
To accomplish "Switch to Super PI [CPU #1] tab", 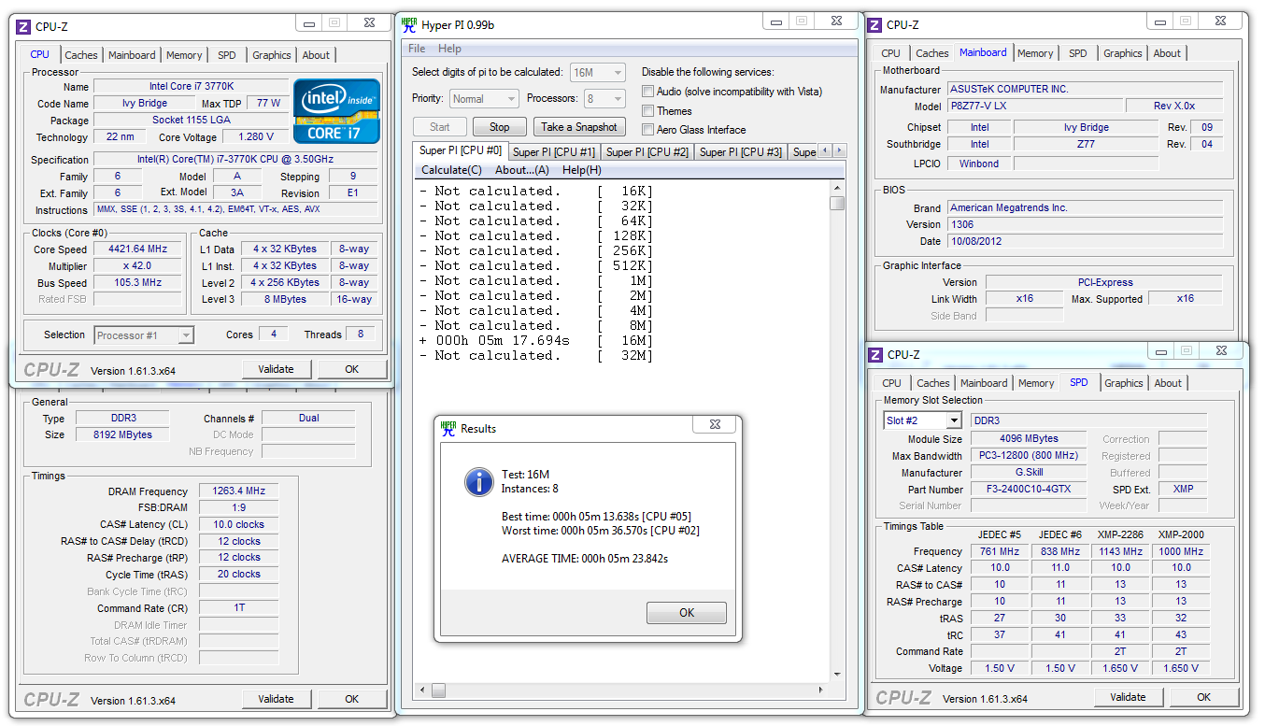I will 553,152.
